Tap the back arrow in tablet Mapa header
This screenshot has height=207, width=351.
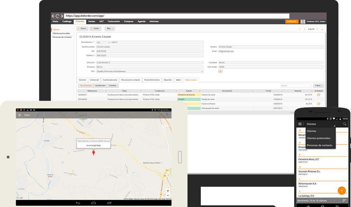coord(20,115)
